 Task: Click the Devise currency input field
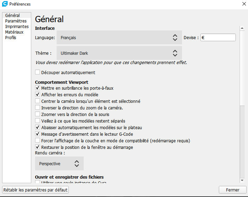(x=218, y=37)
